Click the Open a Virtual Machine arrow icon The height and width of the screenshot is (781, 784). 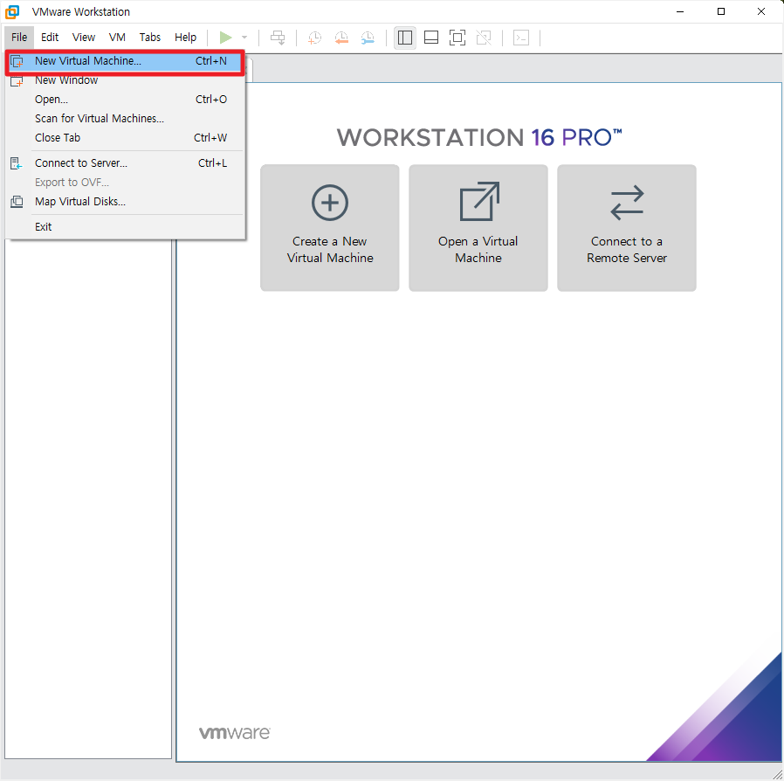[479, 201]
